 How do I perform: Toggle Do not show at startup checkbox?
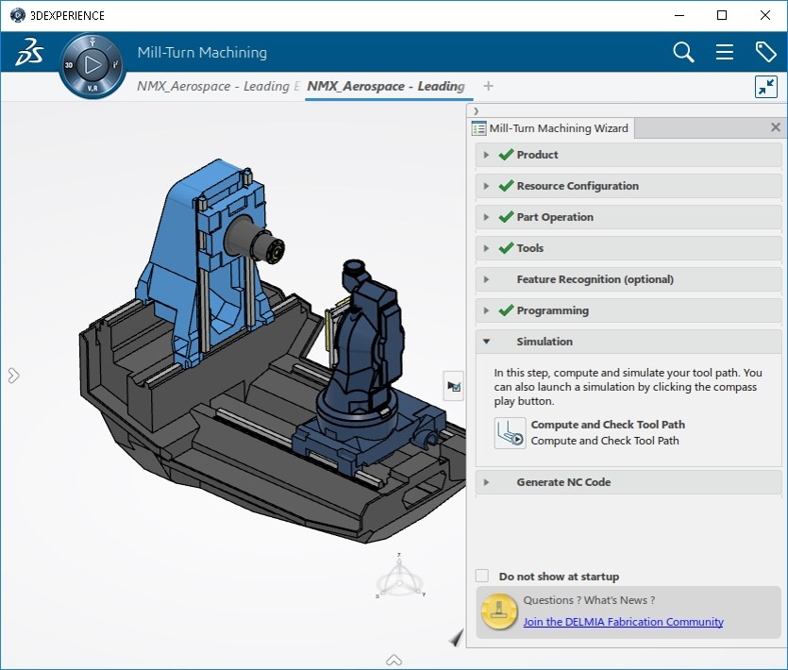tap(482, 576)
